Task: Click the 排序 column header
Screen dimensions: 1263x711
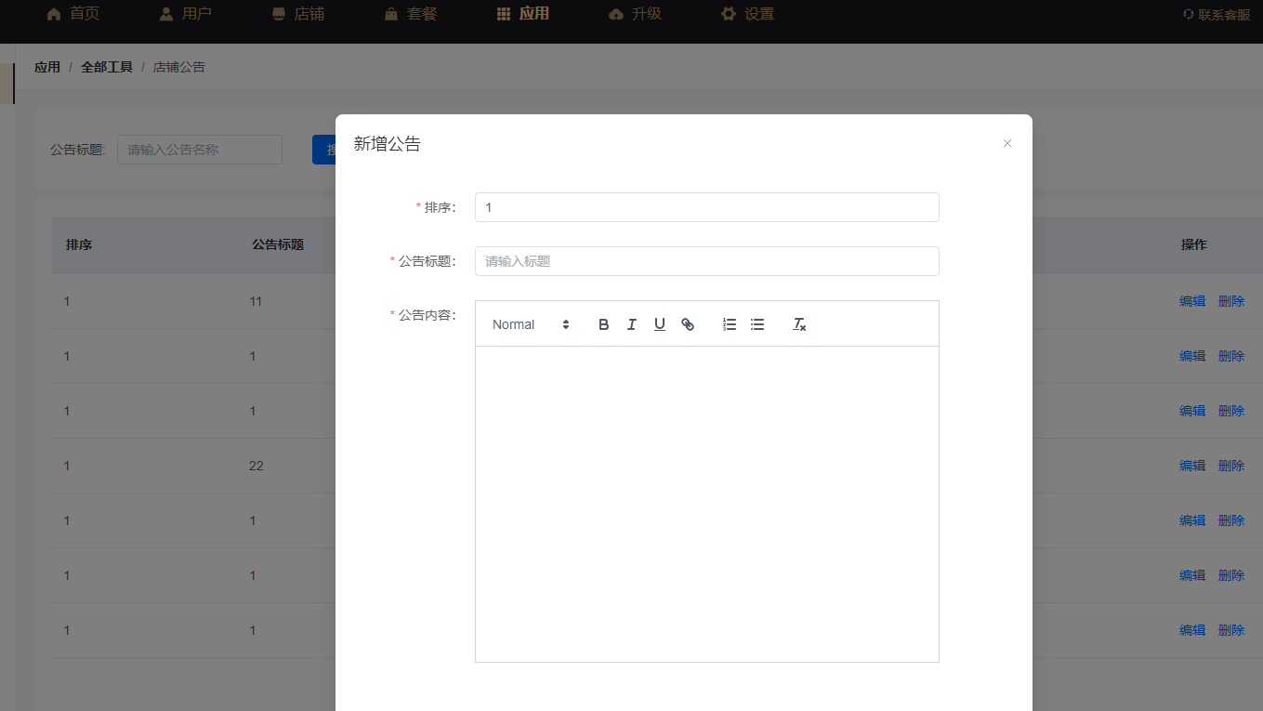Action: tap(79, 245)
